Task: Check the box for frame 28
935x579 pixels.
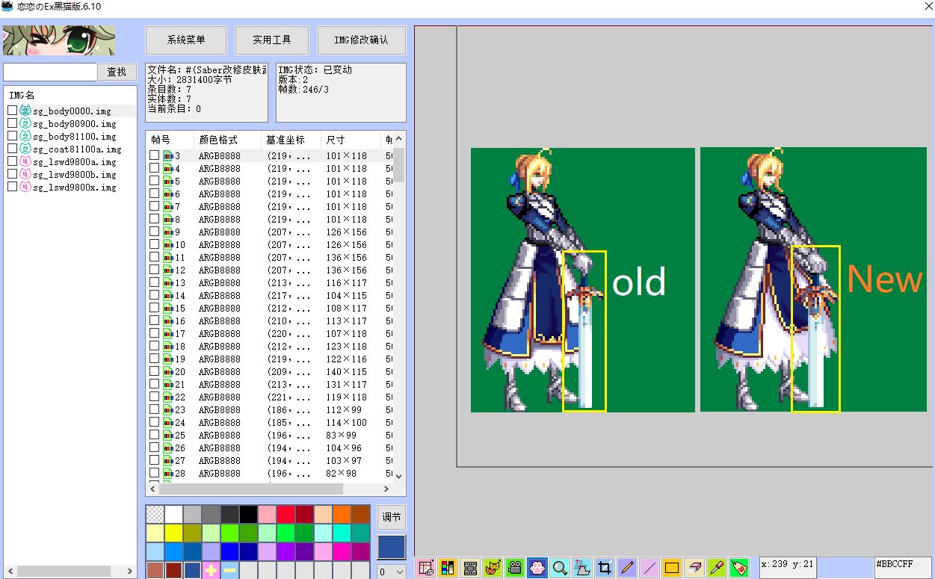Action: coord(154,473)
